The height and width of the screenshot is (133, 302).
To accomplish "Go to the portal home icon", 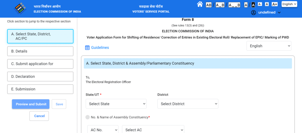I will pos(200,4).
